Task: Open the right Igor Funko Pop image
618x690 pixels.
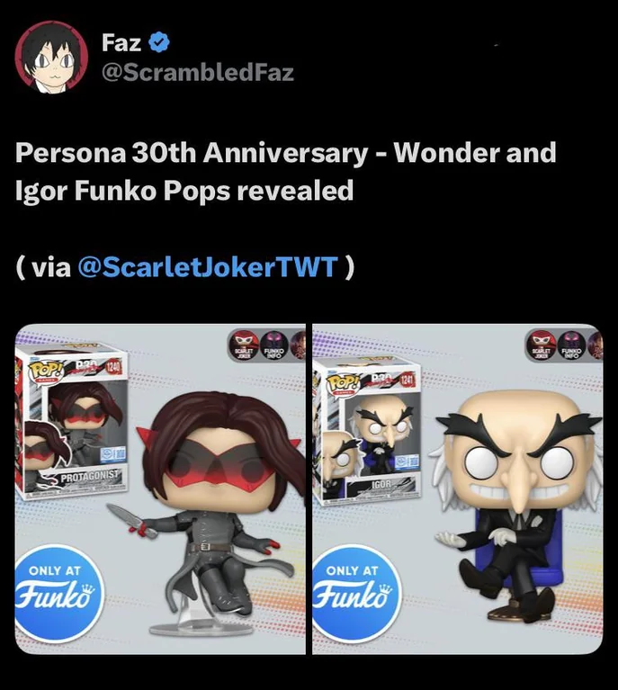Action: coord(458,488)
